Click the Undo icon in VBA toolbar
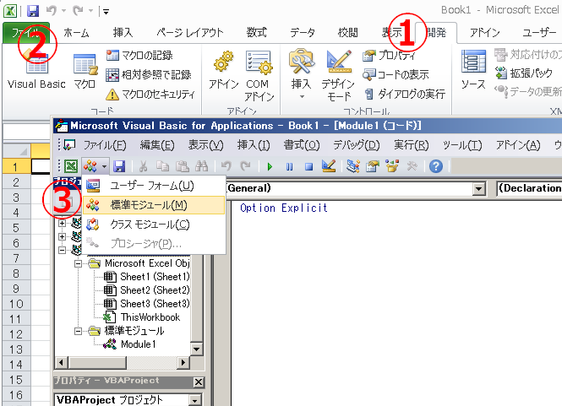Image resolution: width=562 pixels, height=406 pixels. (x=226, y=166)
